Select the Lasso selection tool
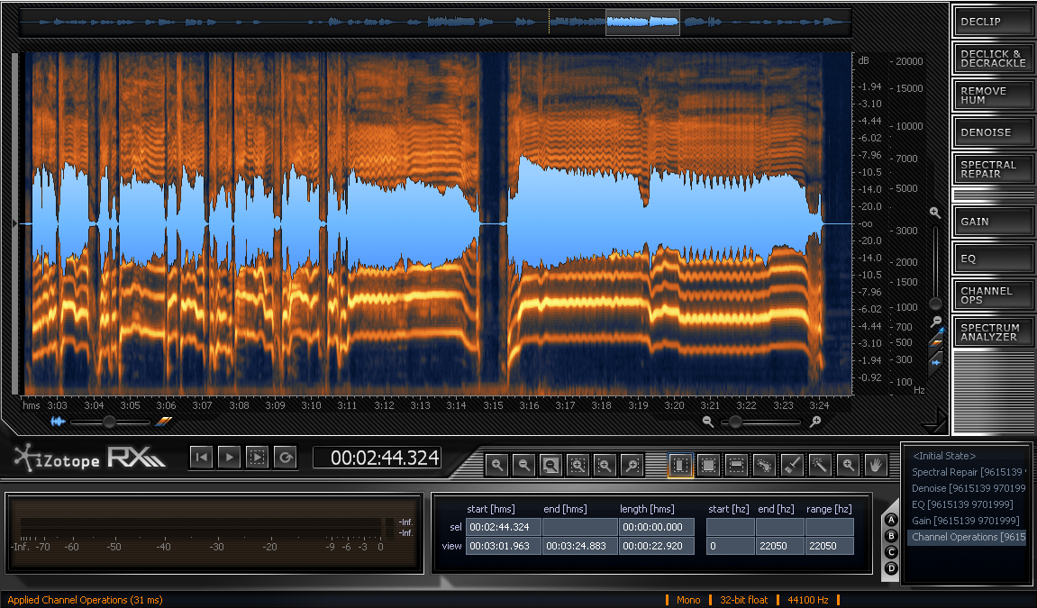 [x=763, y=465]
